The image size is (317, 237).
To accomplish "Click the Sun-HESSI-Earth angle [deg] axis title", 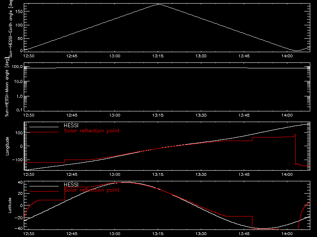I will coord(11,28).
